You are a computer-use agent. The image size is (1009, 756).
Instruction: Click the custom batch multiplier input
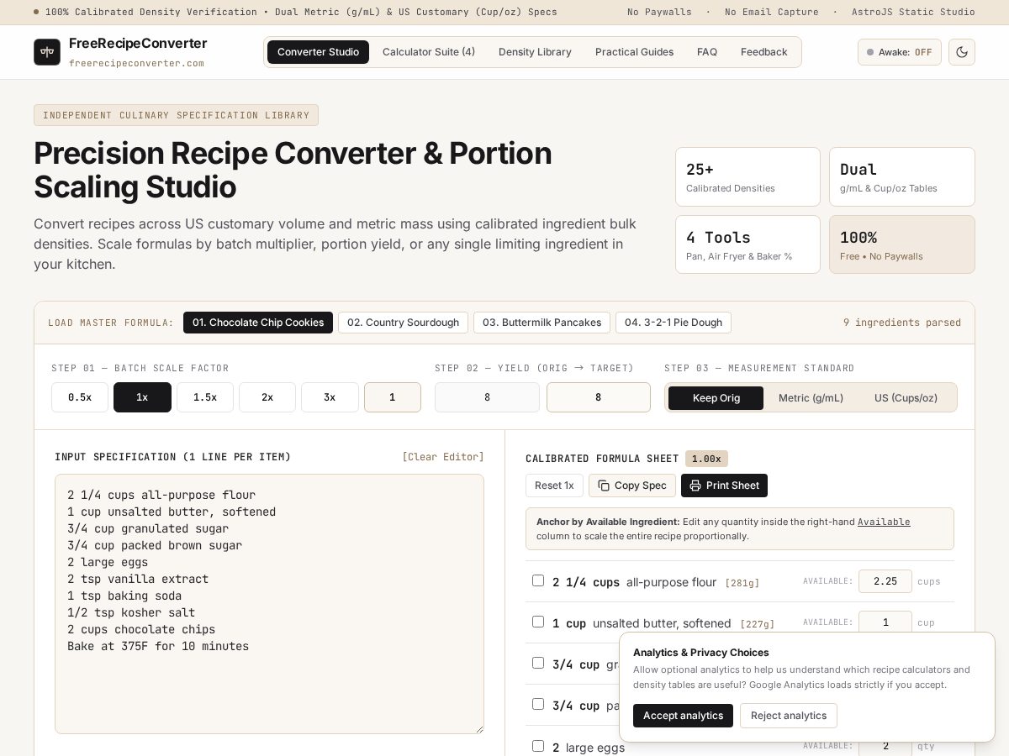coord(393,397)
